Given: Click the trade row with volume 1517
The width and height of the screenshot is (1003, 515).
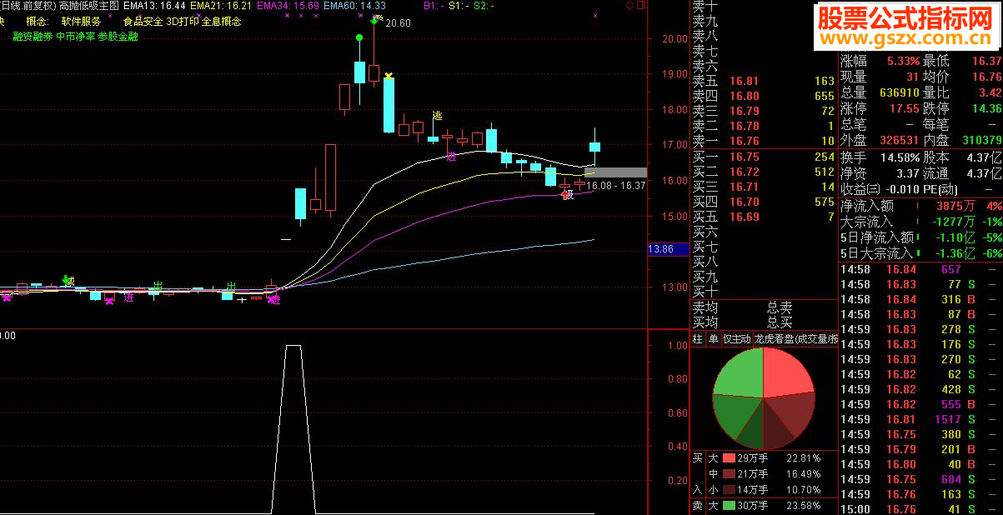Looking at the screenshot, I should (x=920, y=419).
